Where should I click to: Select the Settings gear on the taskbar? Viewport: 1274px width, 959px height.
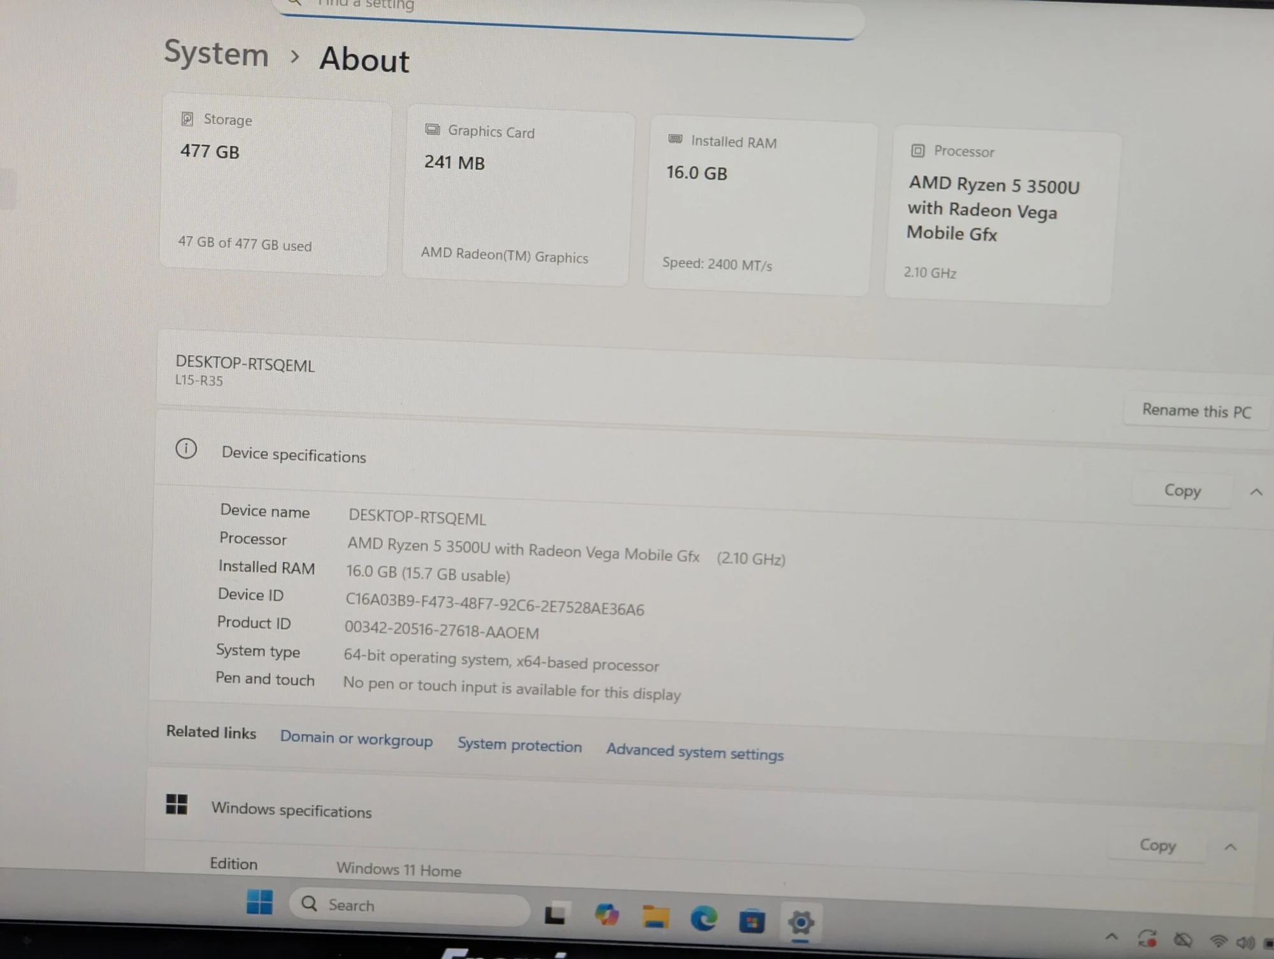[801, 922]
